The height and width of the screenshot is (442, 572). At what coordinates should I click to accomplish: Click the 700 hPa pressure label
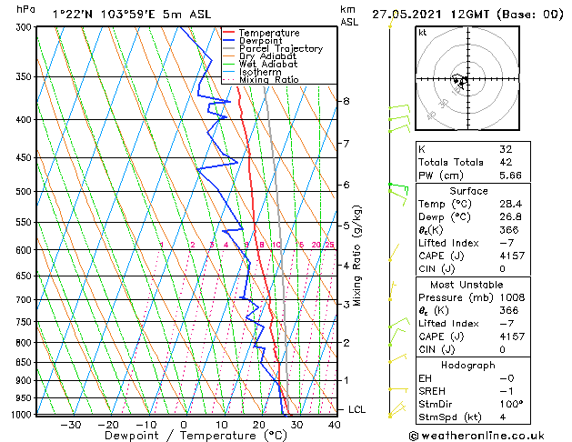[25, 300]
